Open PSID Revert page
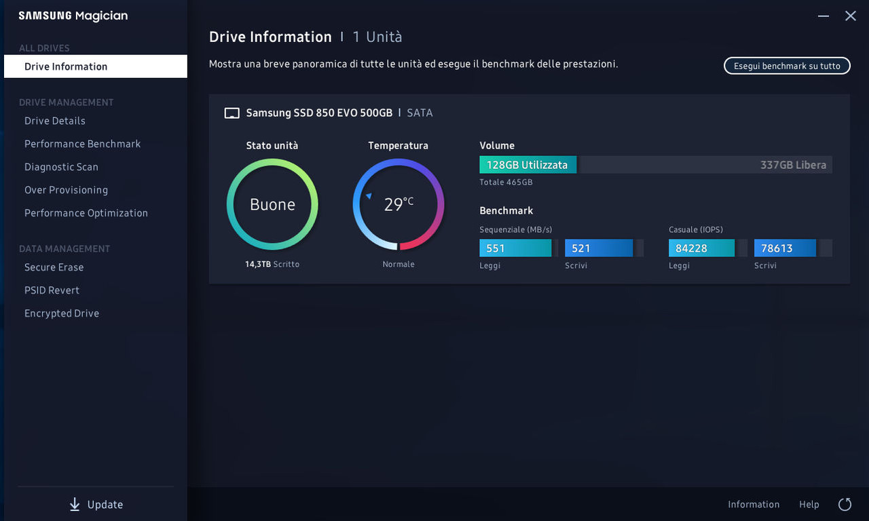Screen dimensions: 869x521 [52, 290]
